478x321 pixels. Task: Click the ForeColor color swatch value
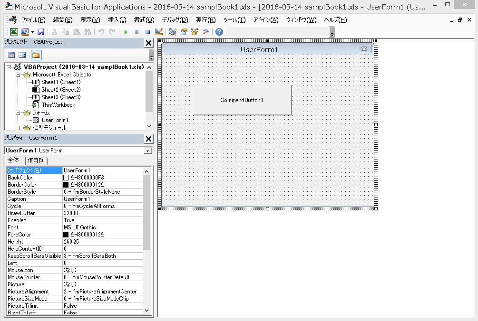[66, 235]
